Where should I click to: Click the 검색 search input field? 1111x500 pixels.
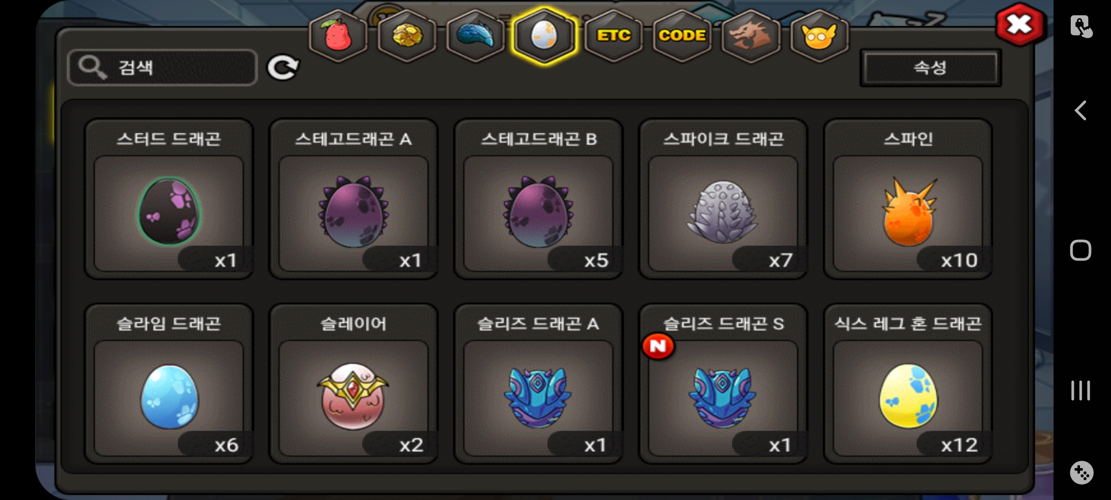[162, 68]
